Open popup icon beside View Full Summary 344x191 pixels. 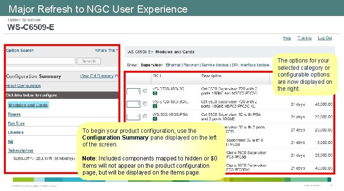(116, 76)
